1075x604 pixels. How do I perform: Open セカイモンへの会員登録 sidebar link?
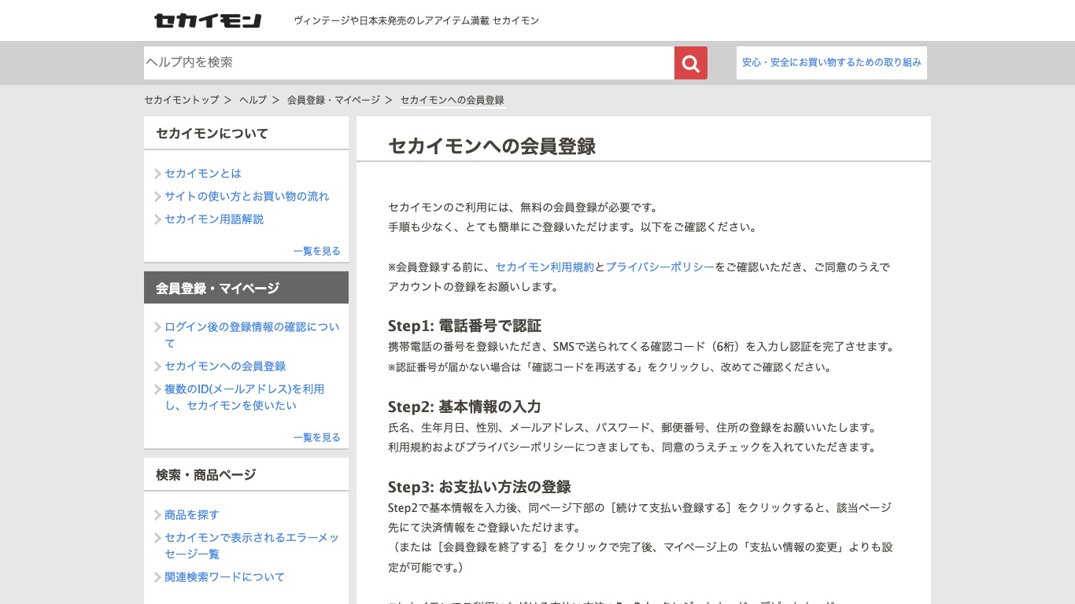225,366
